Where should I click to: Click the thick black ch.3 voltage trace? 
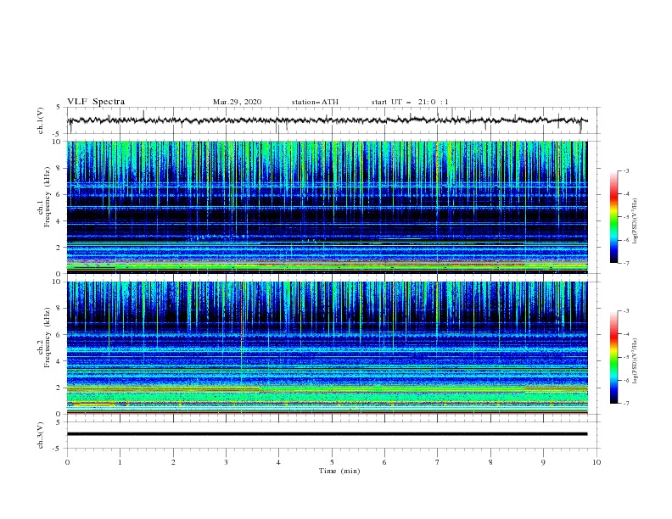point(327,434)
